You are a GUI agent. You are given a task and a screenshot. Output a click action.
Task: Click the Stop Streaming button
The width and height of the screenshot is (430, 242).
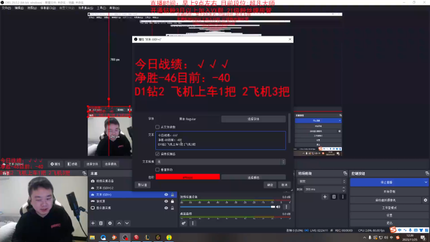click(386, 182)
